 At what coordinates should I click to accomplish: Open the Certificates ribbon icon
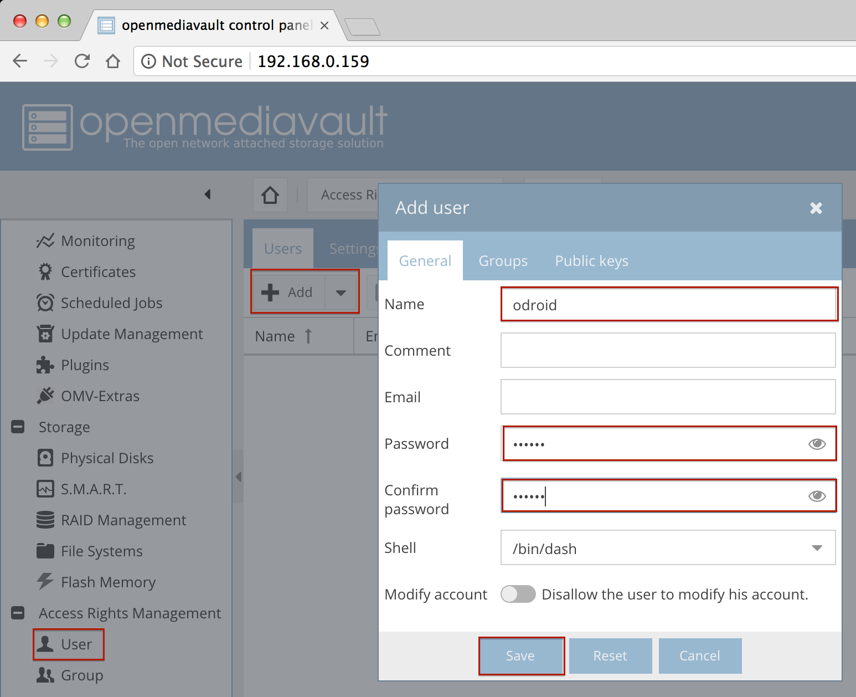pyautogui.click(x=45, y=272)
